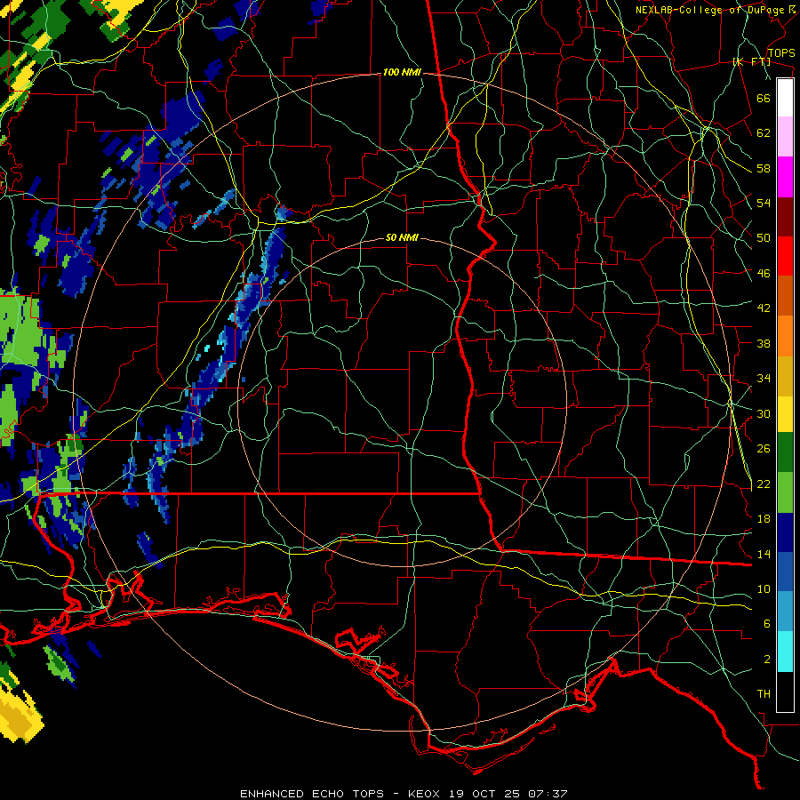This screenshot has height=800, width=800.
Task: Click the 46 legend value
Action: pyautogui.click(x=764, y=274)
